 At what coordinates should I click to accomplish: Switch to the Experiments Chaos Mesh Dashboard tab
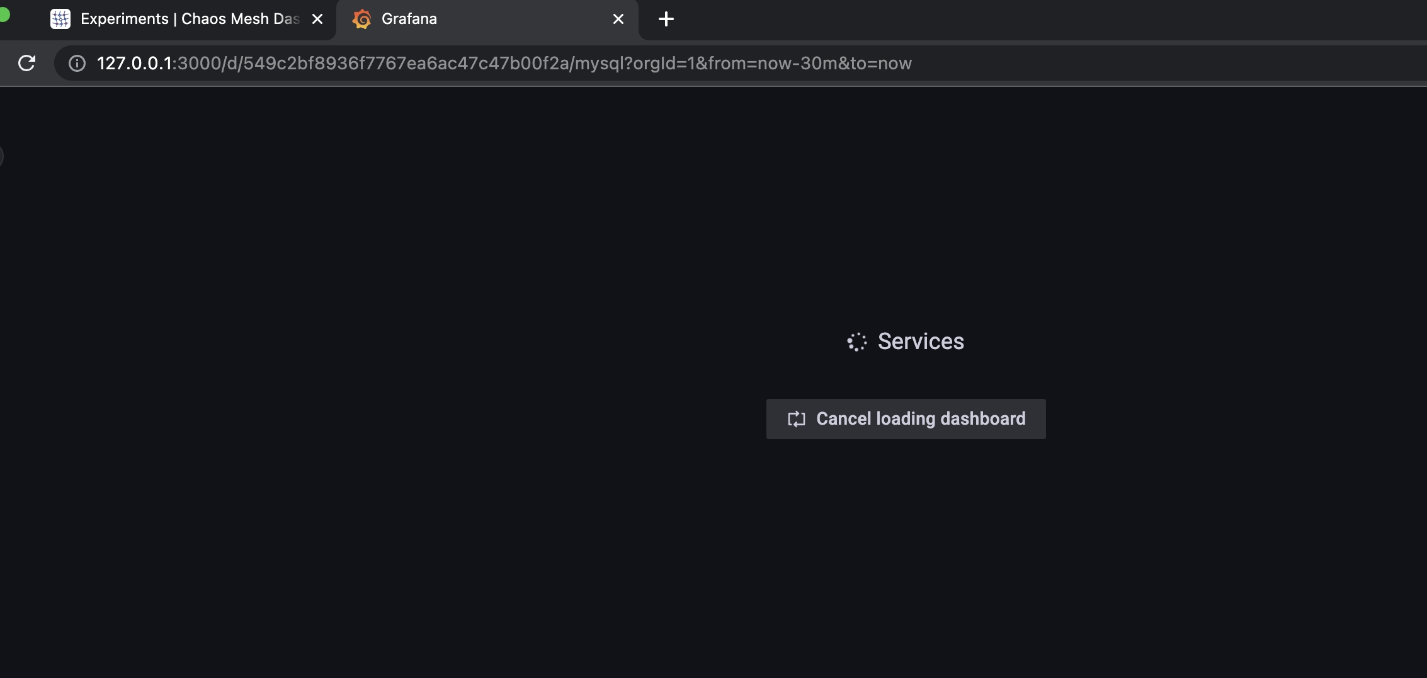(x=176, y=19)
